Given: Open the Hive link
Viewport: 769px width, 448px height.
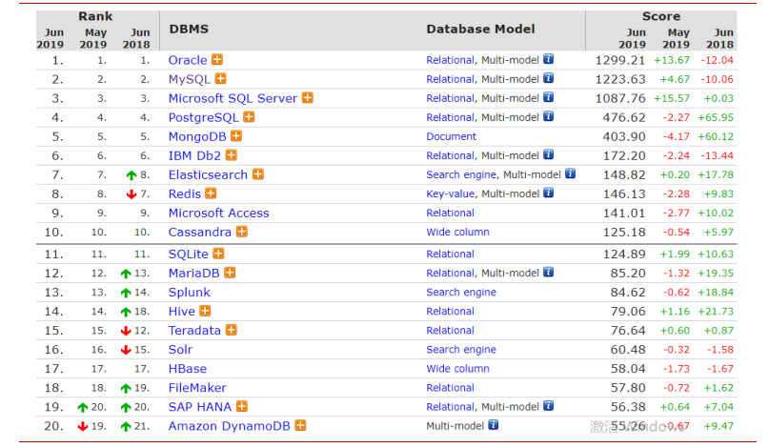Looking at the screenshot, I should point(182,312).
